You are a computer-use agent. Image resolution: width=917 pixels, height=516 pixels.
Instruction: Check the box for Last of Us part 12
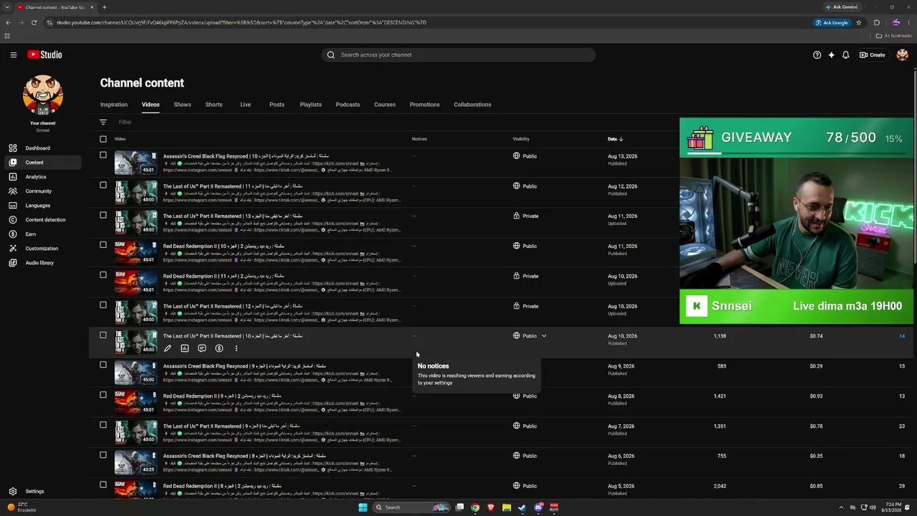[103, 305]
